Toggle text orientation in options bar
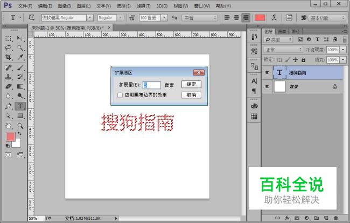Viewport: 350px width, 223px height. coord(31,17)
